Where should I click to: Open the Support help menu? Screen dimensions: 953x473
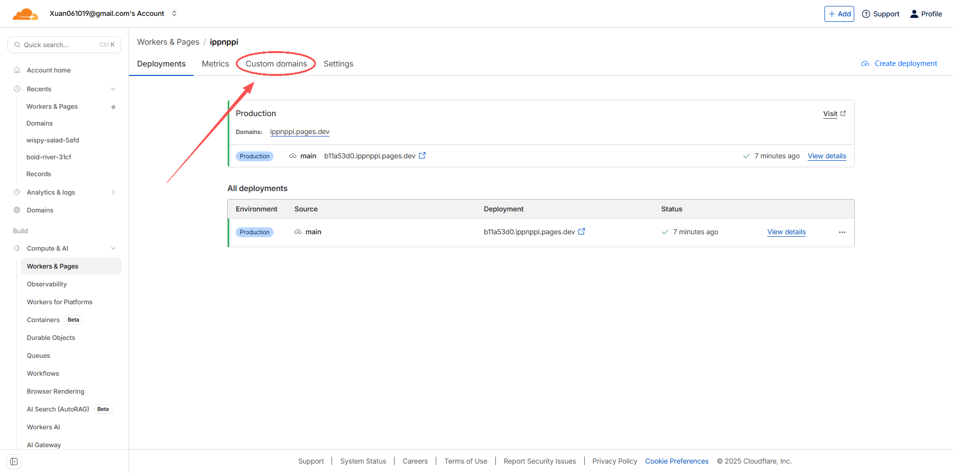[881, 14]
